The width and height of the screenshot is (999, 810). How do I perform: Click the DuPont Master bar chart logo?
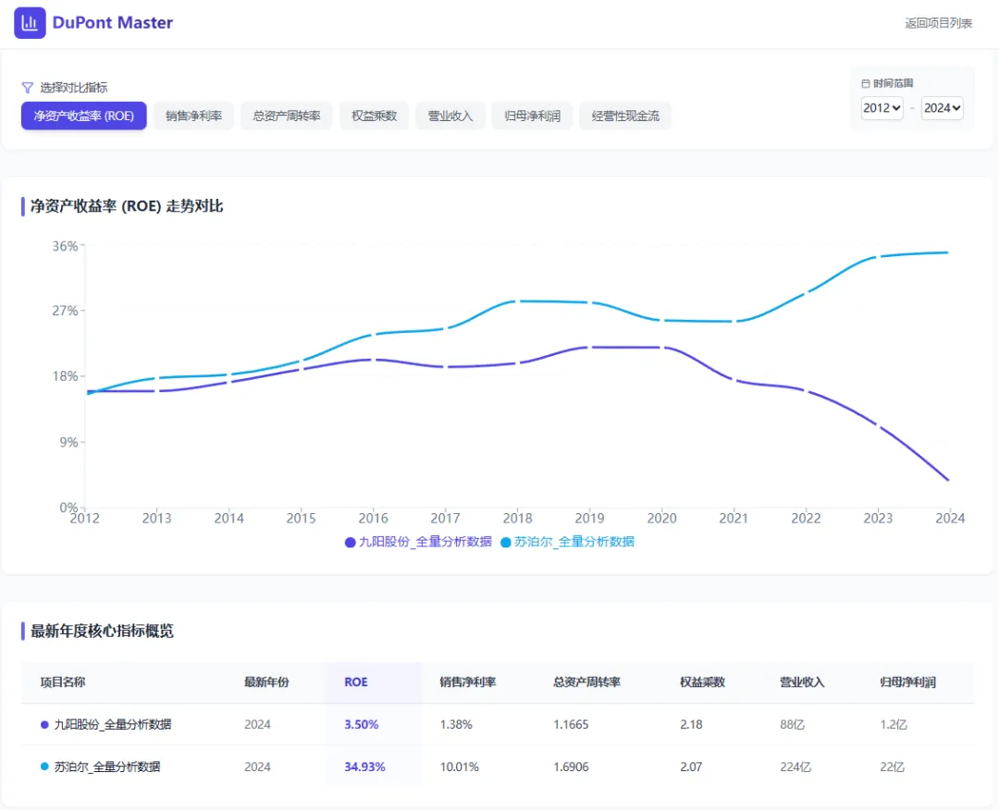(x=30, y=22)
